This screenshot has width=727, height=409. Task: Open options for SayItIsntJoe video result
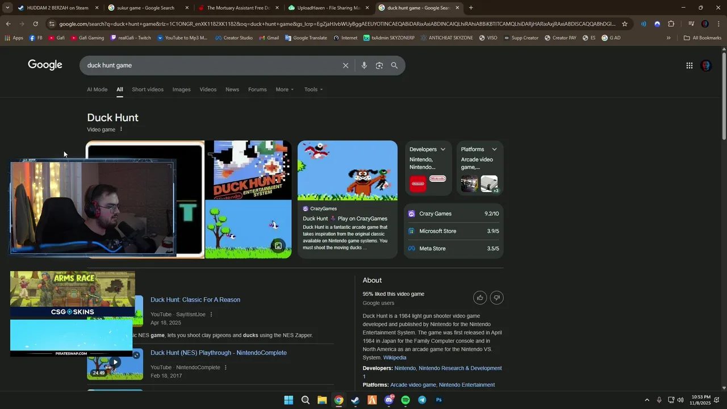[x=211, y=314]
